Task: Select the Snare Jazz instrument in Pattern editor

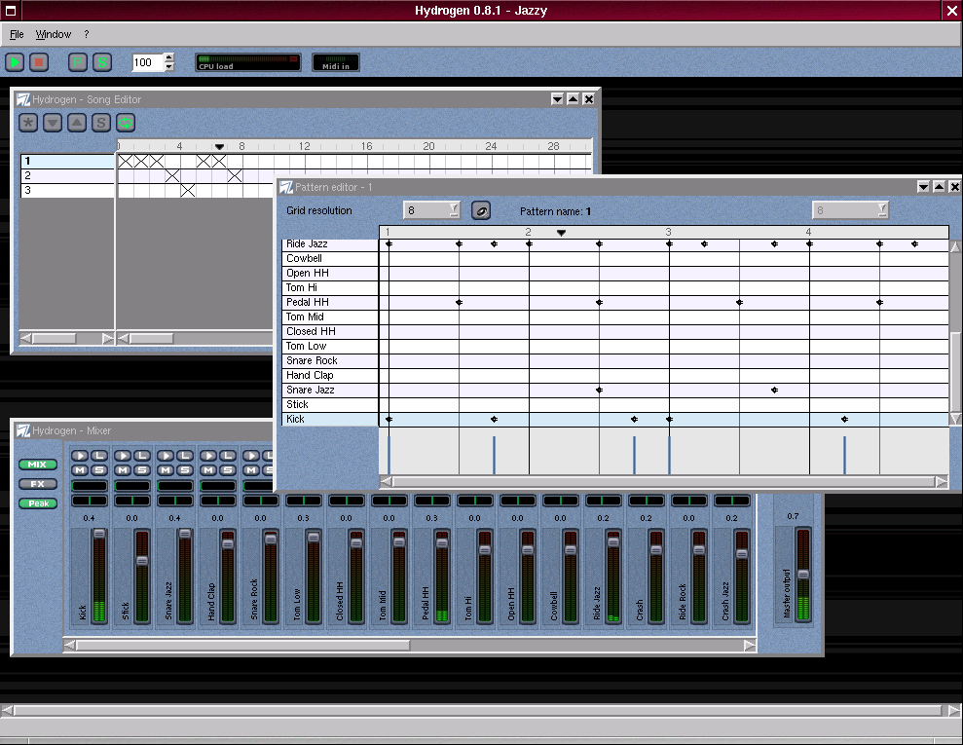Action: pyautogui.click(x=330, y=390)
